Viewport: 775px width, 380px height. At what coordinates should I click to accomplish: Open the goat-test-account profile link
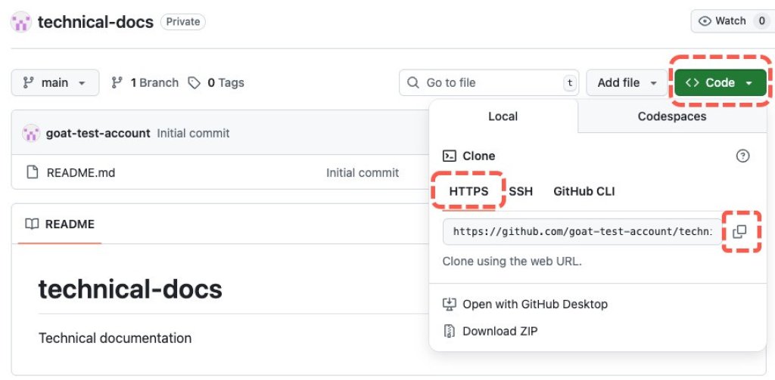click(x=98, y=133)
